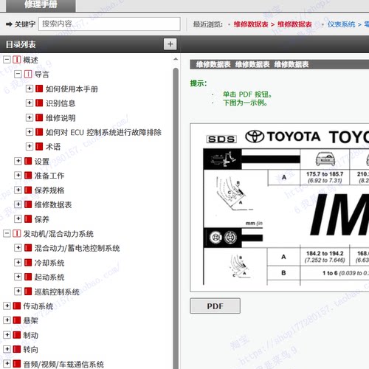369x369 pixels.
Task: Collapse the 导言 tree node
Action: [18, 74]
